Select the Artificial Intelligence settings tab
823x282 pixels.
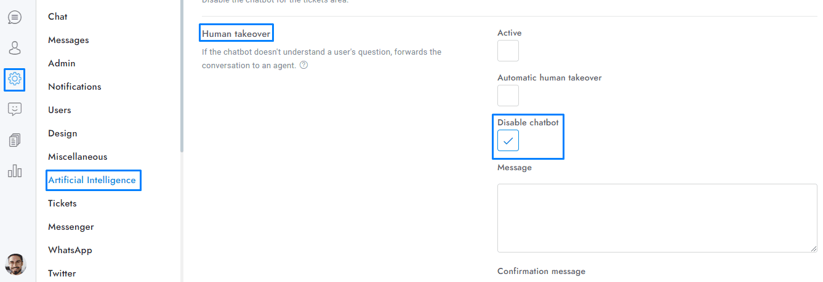(x=92, y=180)
